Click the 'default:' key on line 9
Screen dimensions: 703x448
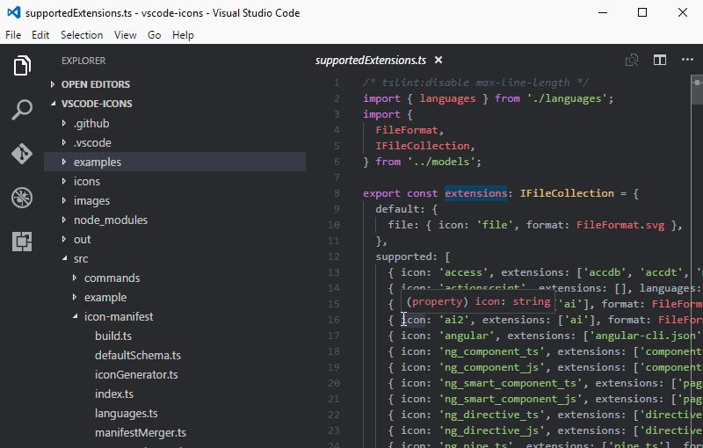click(x=401, y=209)
